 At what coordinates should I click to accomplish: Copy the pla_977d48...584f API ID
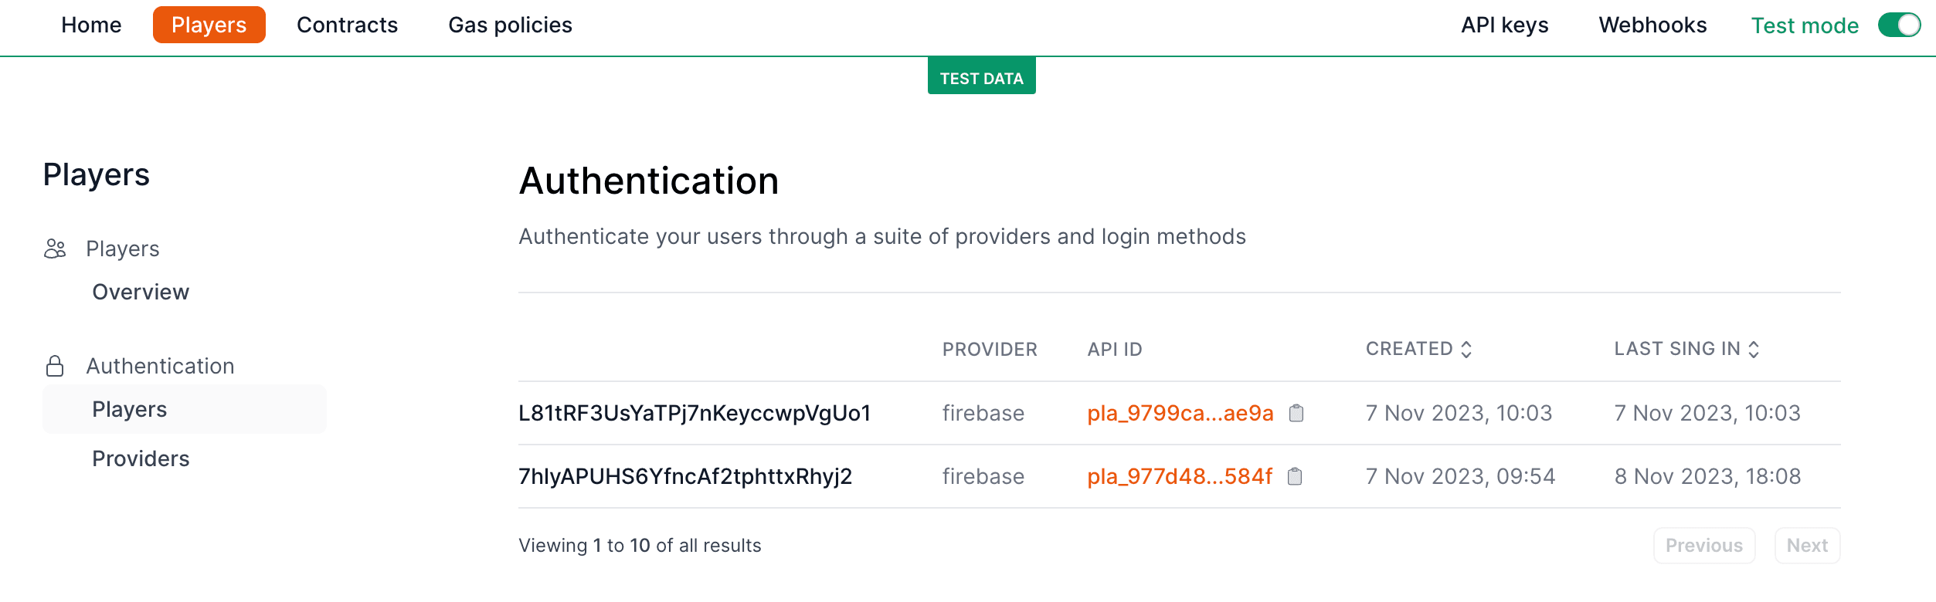pos(1295,476)
